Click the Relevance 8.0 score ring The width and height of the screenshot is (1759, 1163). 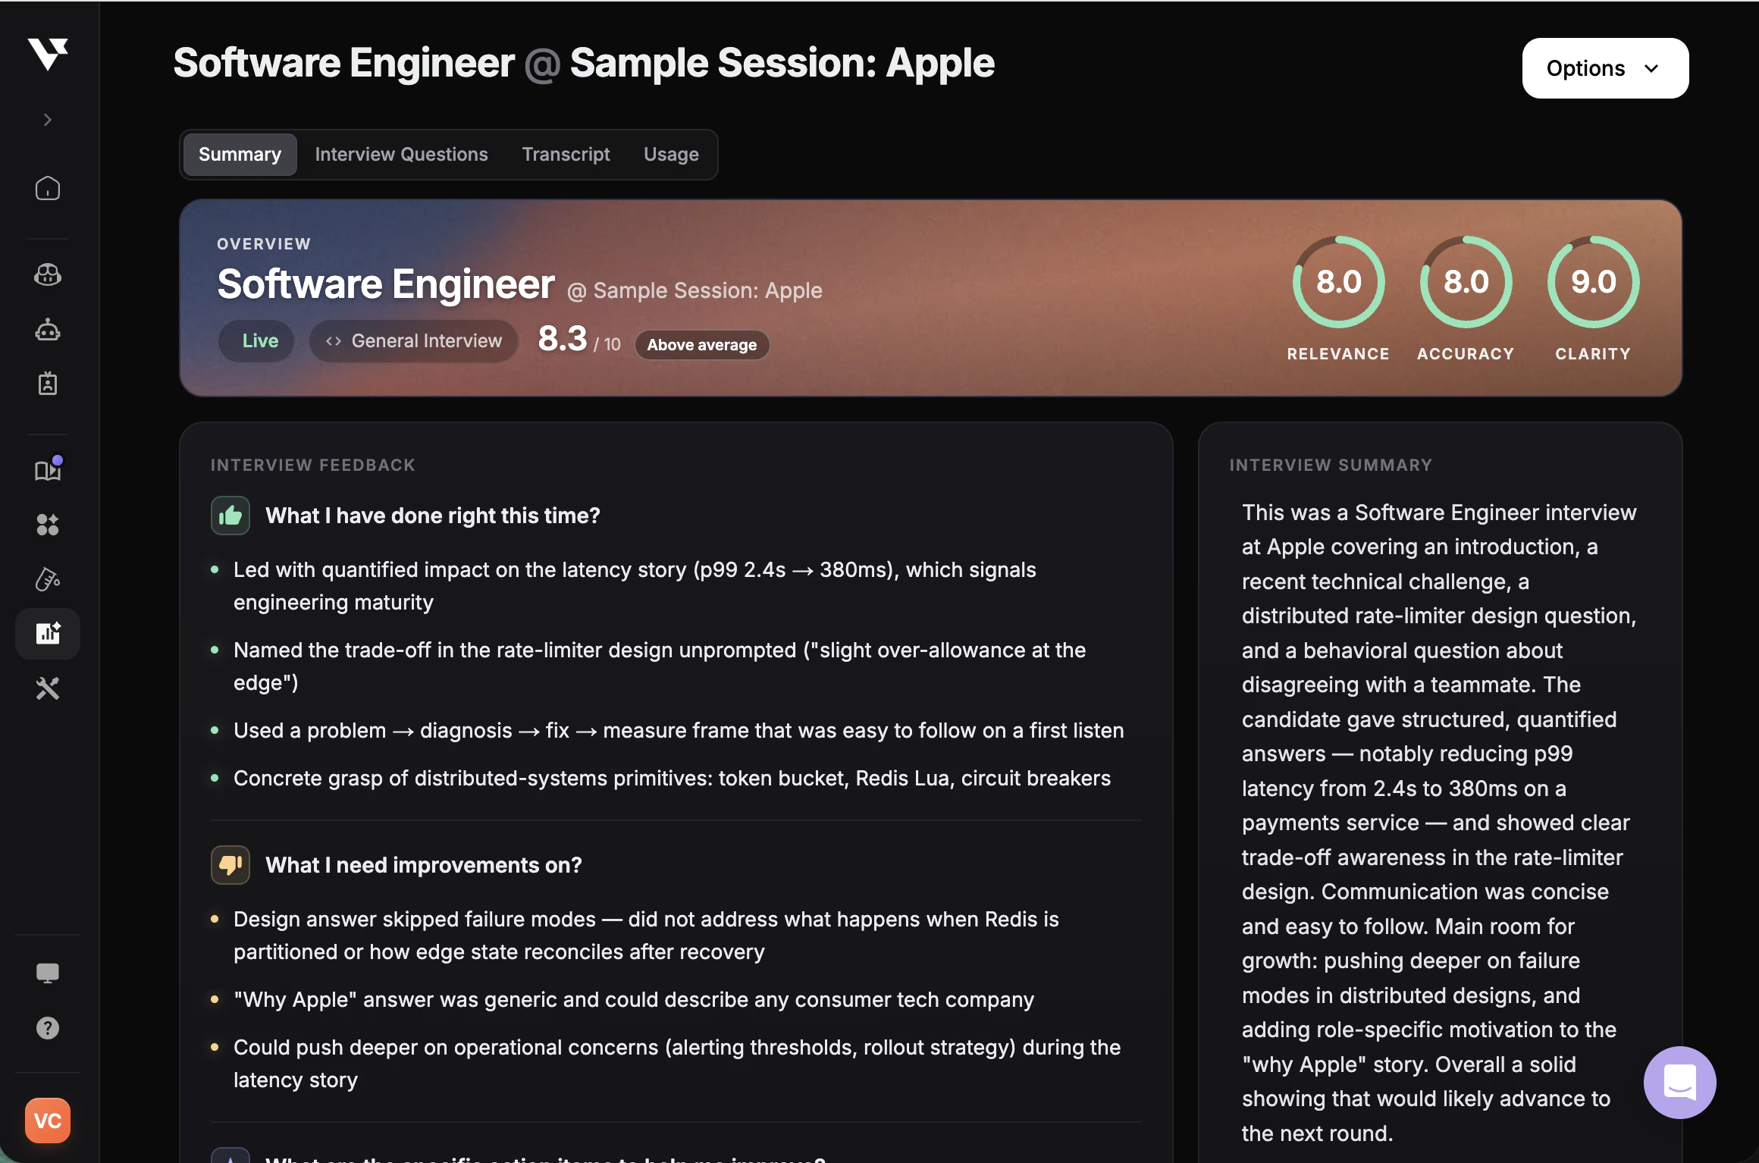[x=1339, y=282]
